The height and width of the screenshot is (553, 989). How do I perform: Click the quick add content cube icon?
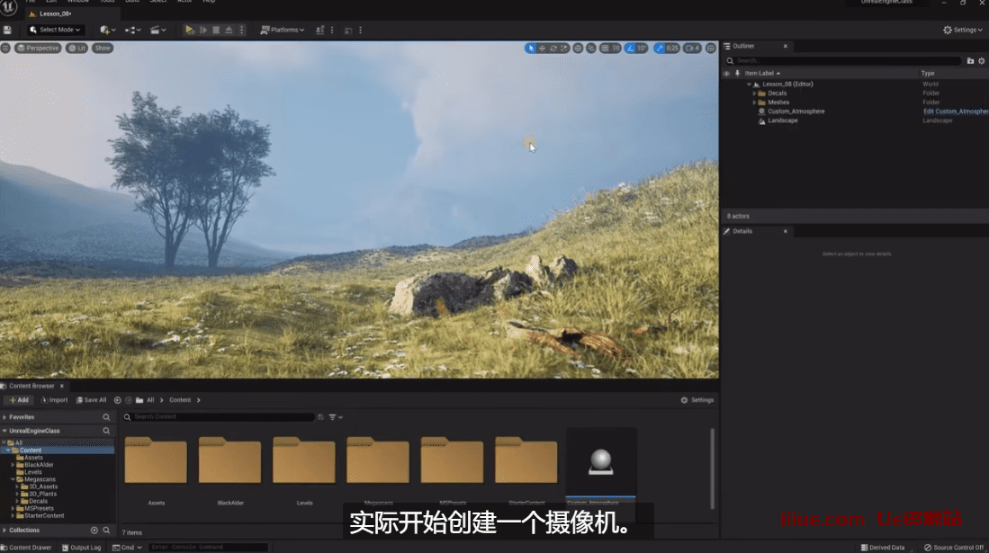107,30
